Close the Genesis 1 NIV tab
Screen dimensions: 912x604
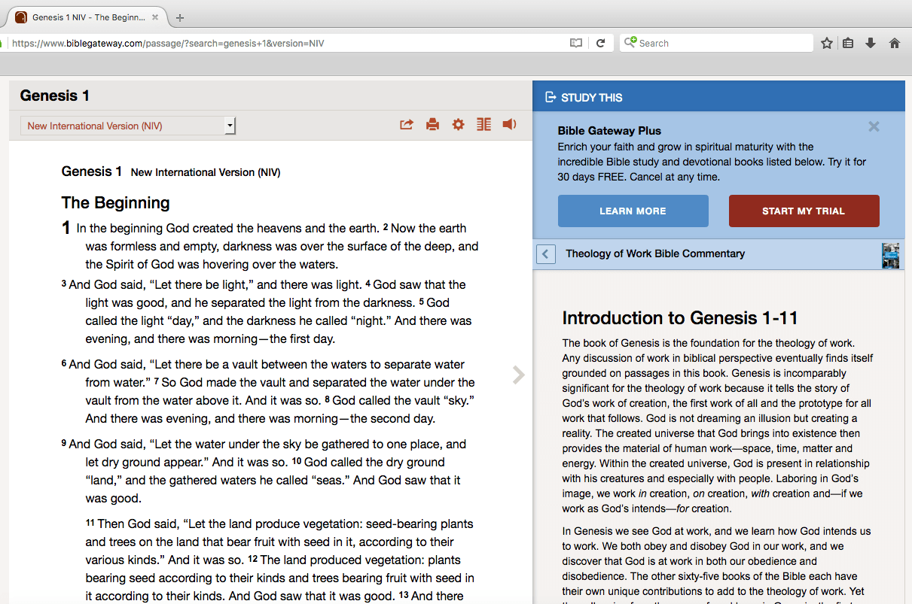click(x=156, y=17)
